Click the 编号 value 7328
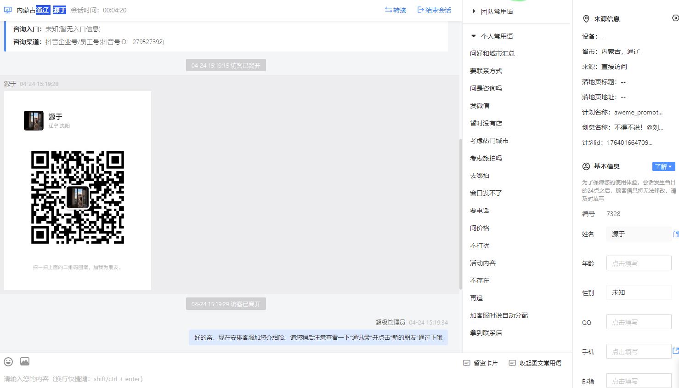The height and width of the screenshot is (388, 679). coord(613,214)
